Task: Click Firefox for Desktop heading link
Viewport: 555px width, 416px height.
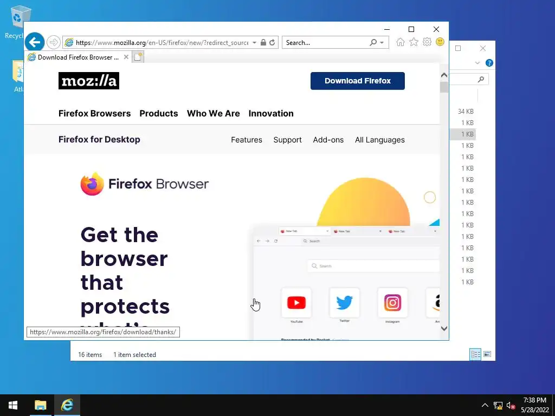Action: coord(100,139)
